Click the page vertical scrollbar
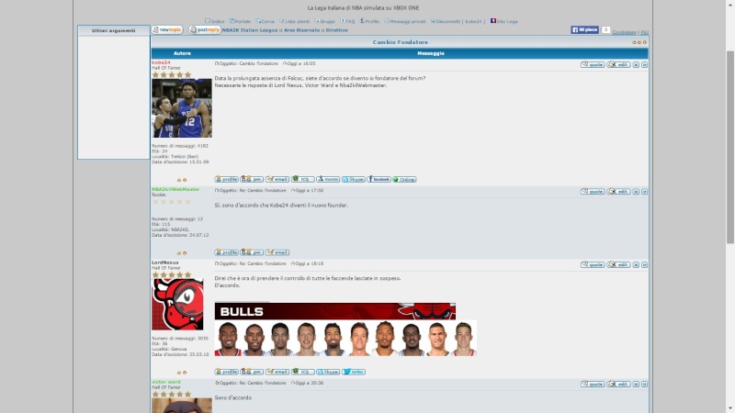 point(730,148)
